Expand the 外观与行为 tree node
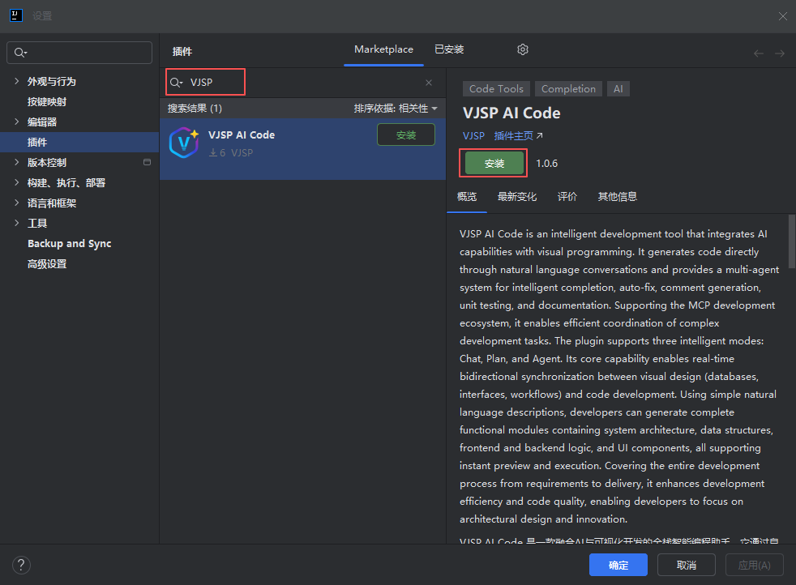Viewport: 796px width, 585px height. pos(17,81)
